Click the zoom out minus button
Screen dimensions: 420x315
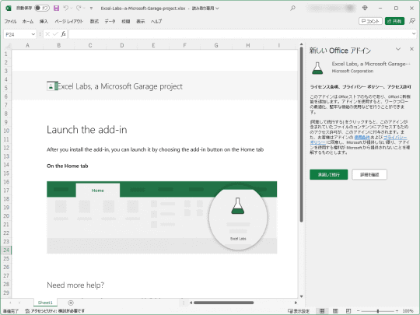point(358,311)
